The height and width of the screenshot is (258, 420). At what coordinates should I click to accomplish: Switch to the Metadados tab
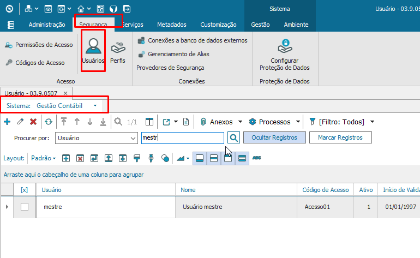[x=172, y=25]
